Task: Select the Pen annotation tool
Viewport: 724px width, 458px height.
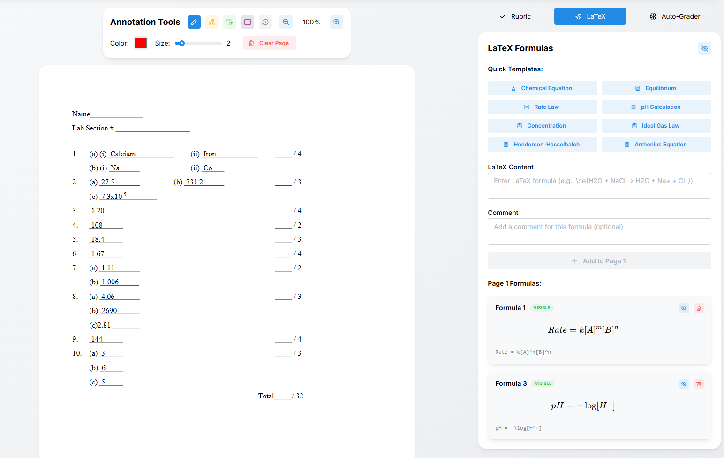Action: click(194, 22)
